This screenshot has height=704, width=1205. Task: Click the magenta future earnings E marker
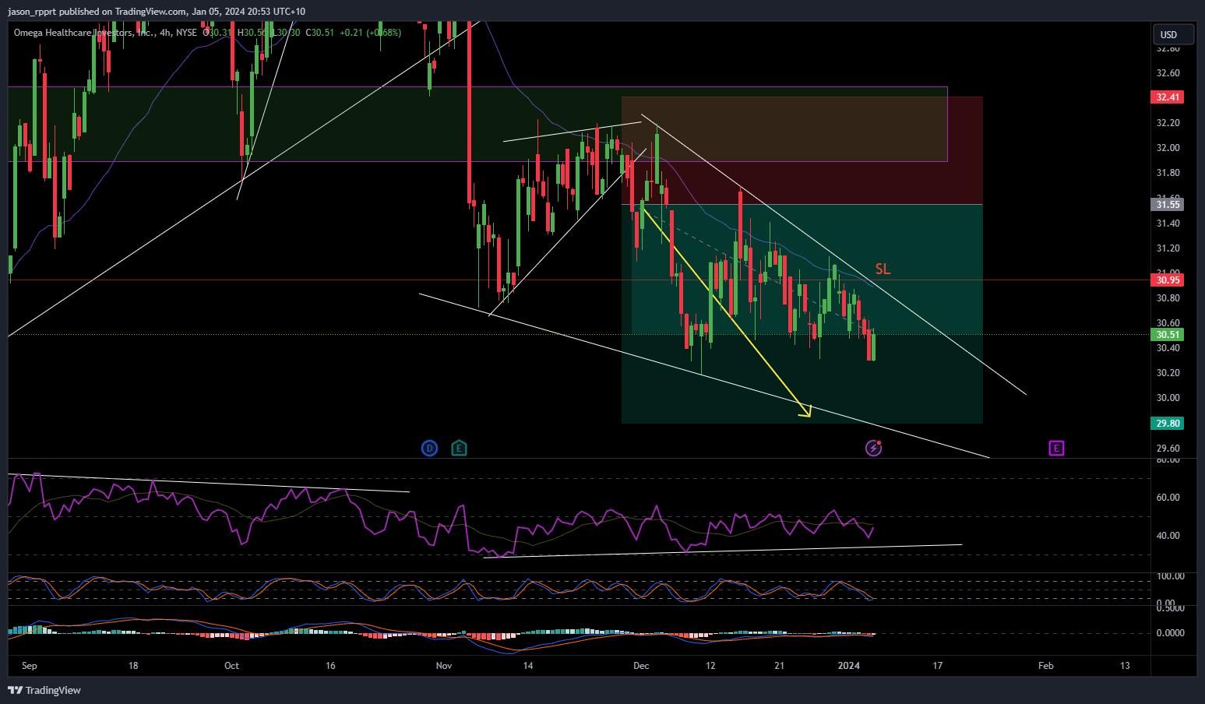(x=1056, y=448)
